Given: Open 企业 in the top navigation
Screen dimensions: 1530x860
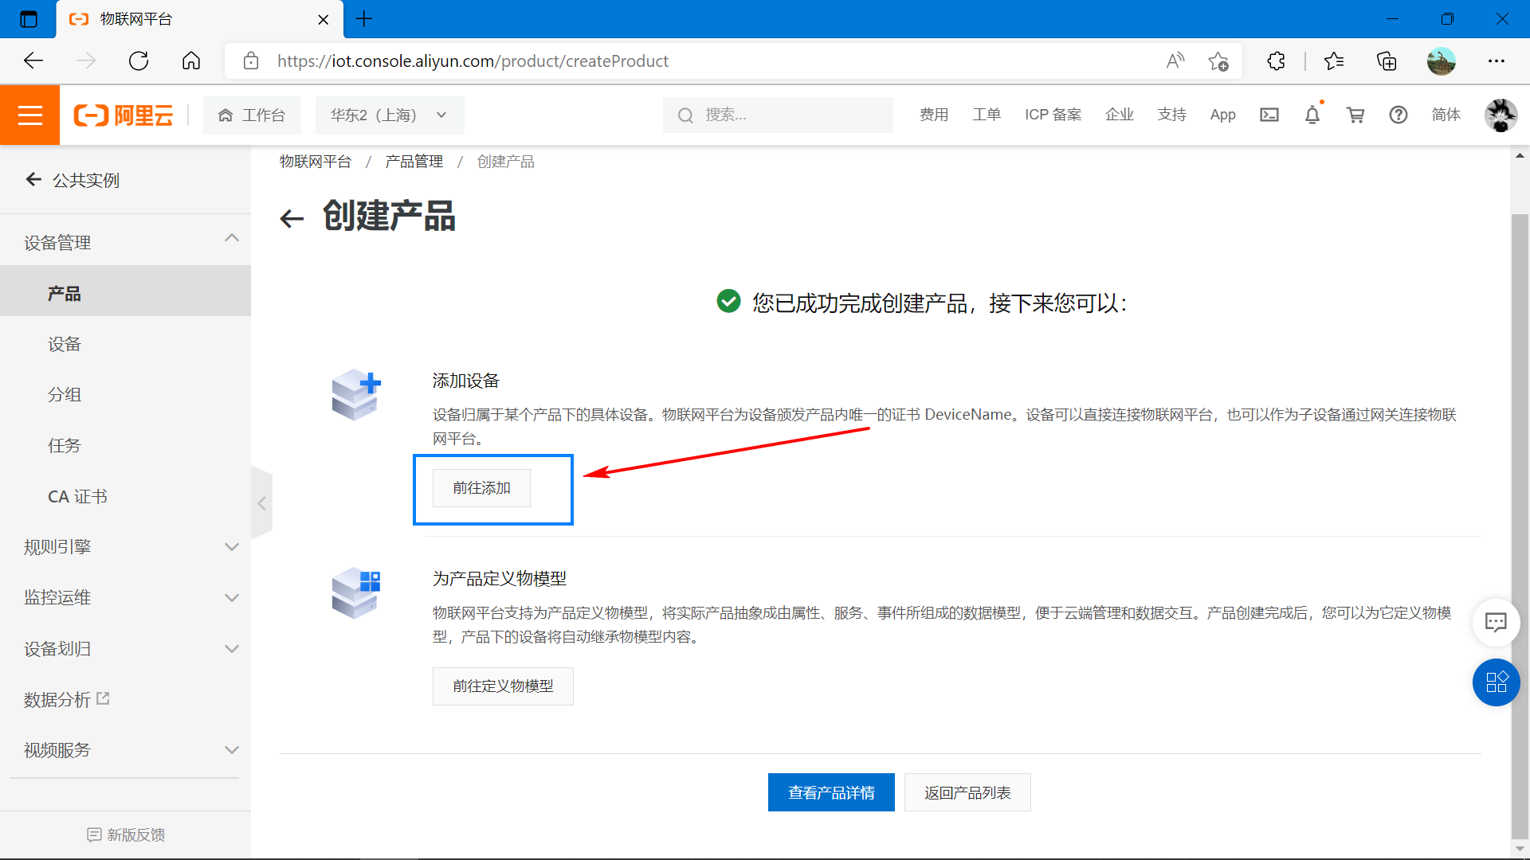Looking at the screenshot, I should (1120, 115).
